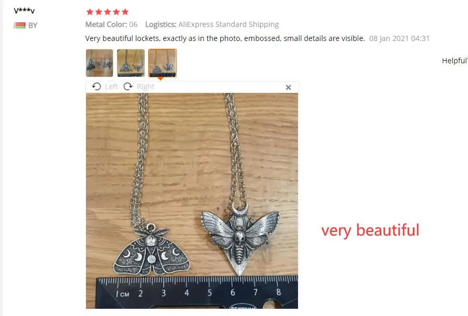Viewport: 468px width, 316px height.
Task: Click the third red rating star
Action: [x=107, y=12]
